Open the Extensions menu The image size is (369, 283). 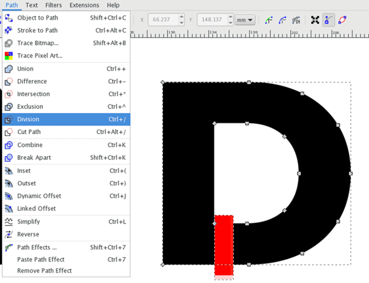coord(84,5)
